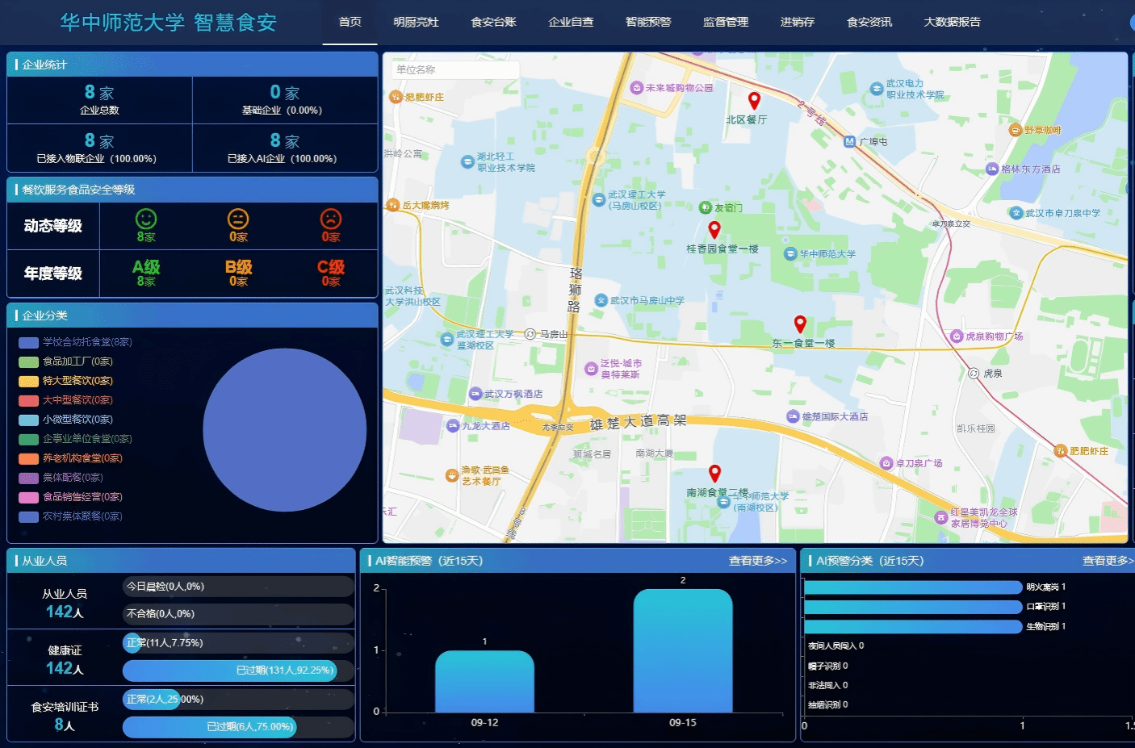Viewport: 1135px width, 748px height.
Task: Click the red sad face rating icon
Action: coord(331,219)
